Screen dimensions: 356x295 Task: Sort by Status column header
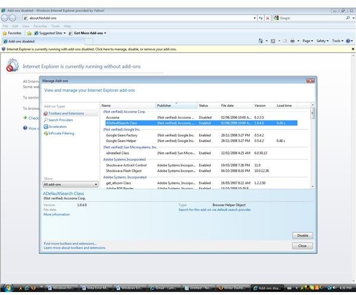pos(208,105)
